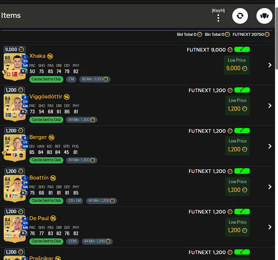Click the FUTNEXT 20750 total text

248,34
